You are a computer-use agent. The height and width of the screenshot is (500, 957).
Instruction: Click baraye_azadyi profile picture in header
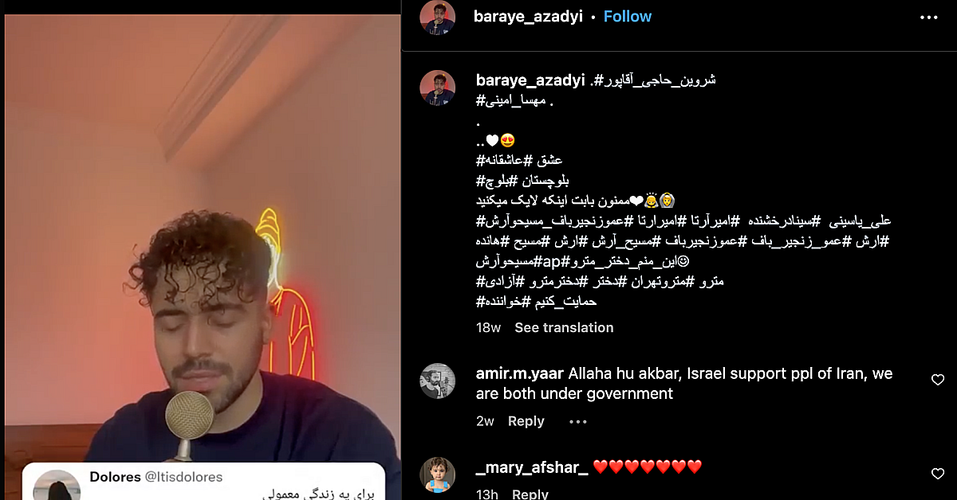(438, 17)
